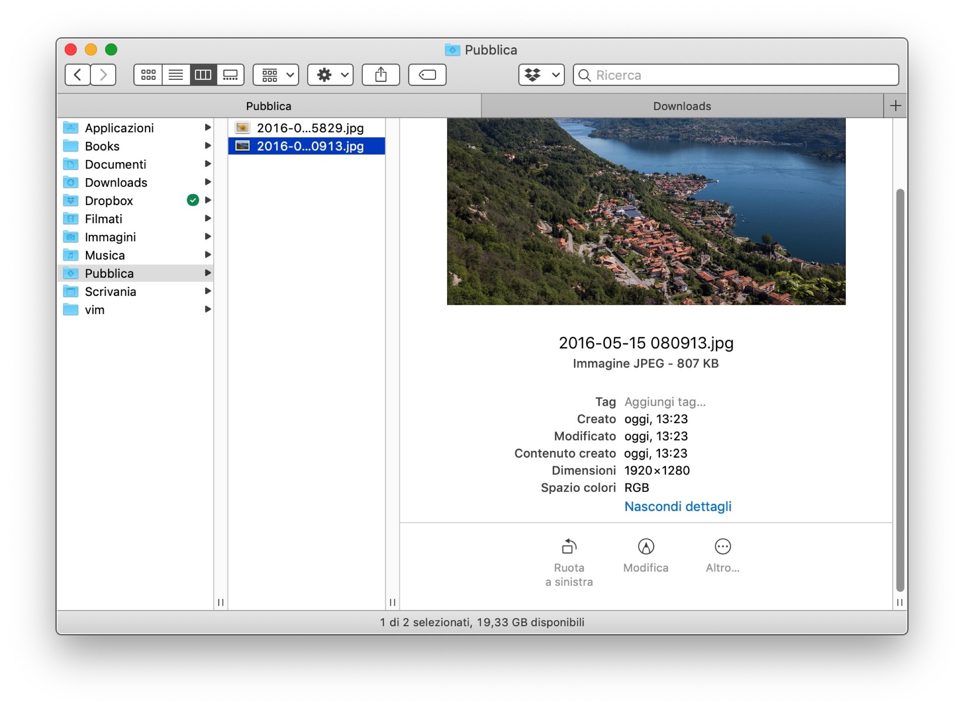Click Rotate Left (Ruota a sinistra) icon

pyautogui.click(x=569, y=546)
